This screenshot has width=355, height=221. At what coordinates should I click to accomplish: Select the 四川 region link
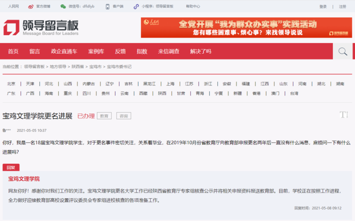(87, 93)
